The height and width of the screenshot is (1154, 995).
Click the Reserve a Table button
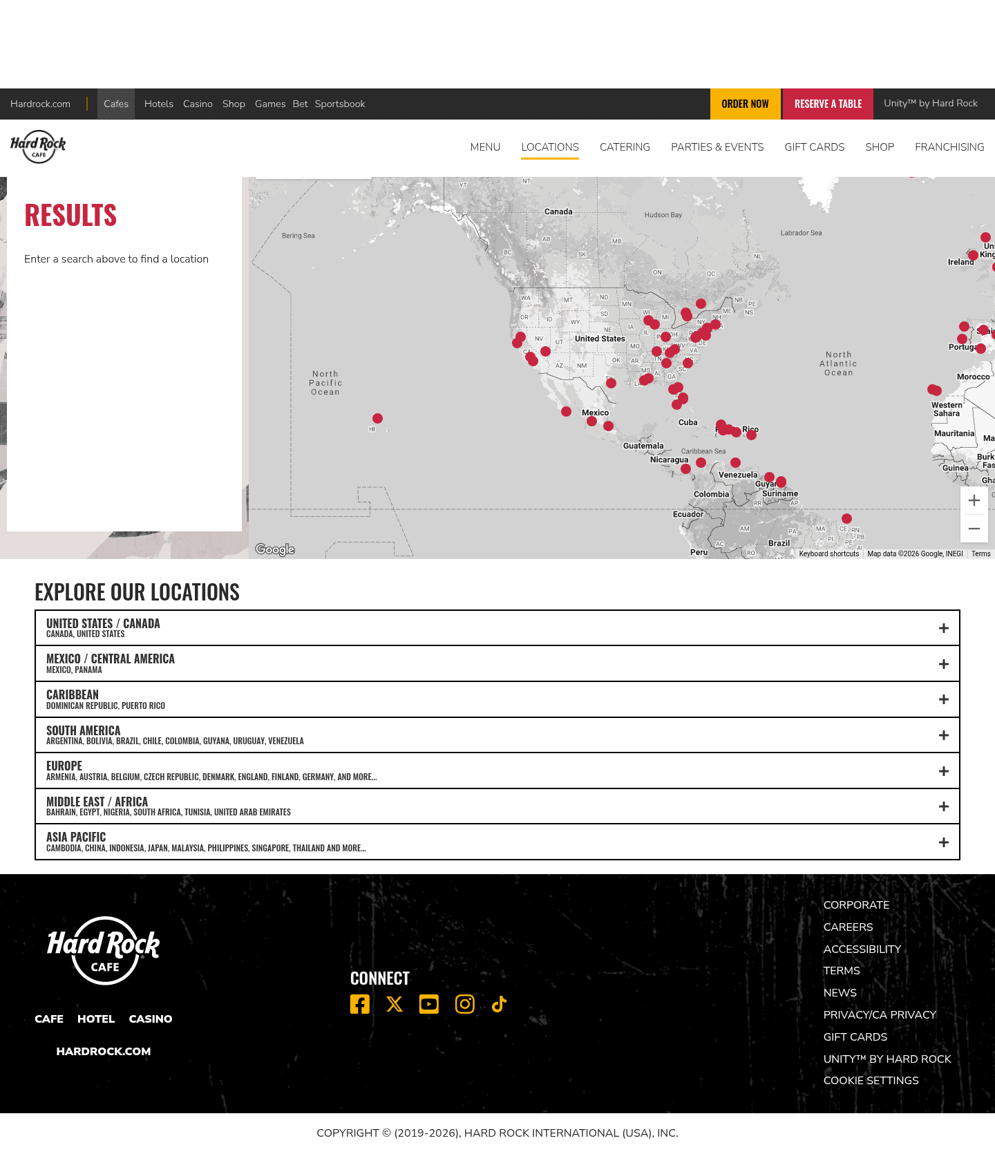(x=828, y=104)
